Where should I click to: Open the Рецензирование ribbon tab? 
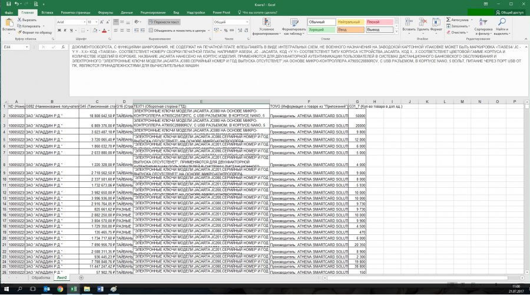(x=153, y=12)
